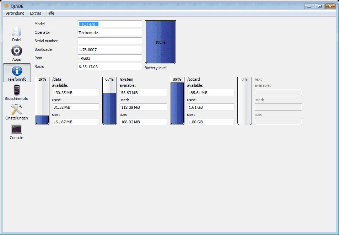Click /data available field 130.35 MiB

(76, 93)
